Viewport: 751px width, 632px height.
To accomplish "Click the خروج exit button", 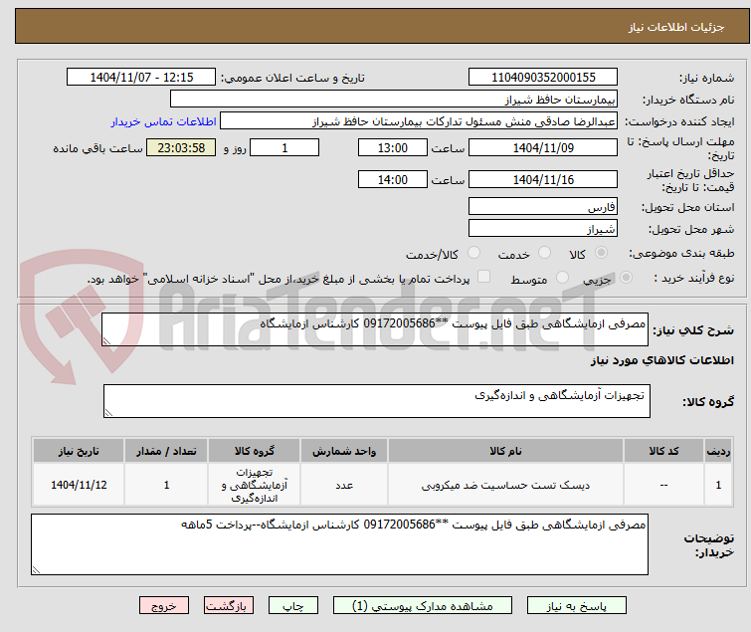I will (x=164, y=606).
